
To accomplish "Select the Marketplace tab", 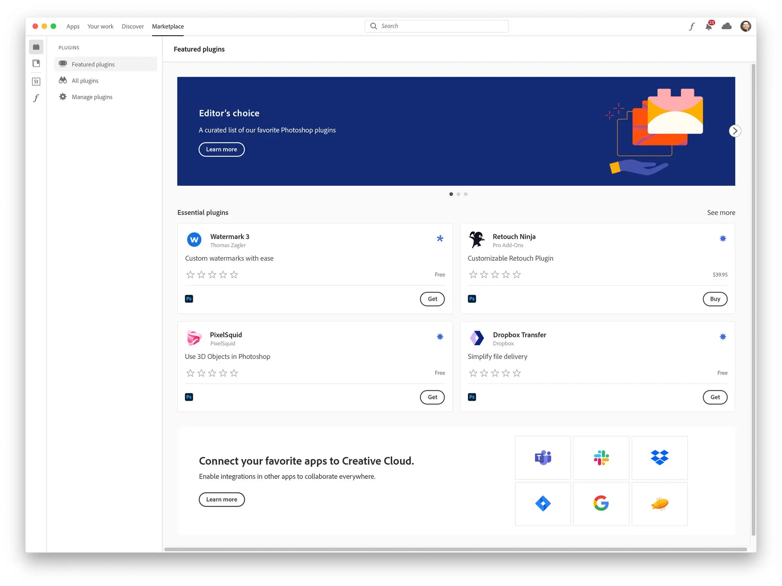I will (x=167, y=26).
